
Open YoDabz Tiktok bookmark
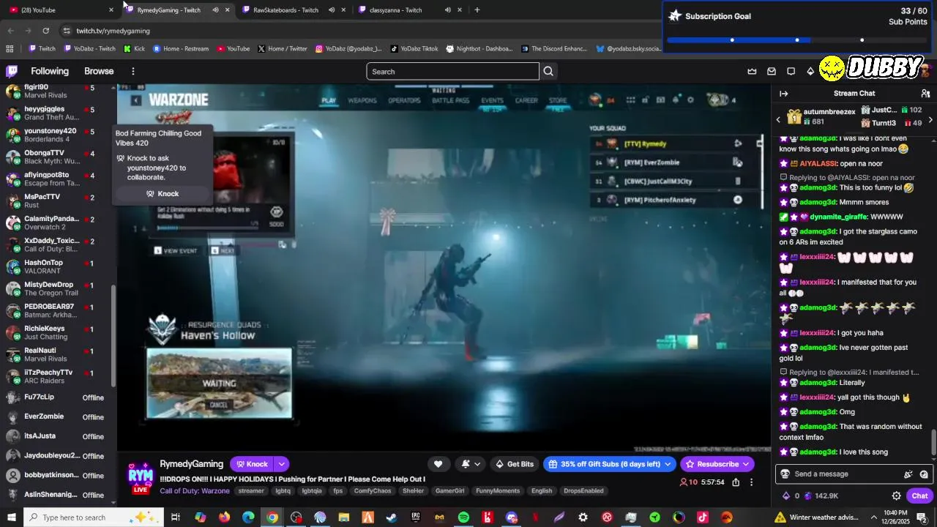414,49
